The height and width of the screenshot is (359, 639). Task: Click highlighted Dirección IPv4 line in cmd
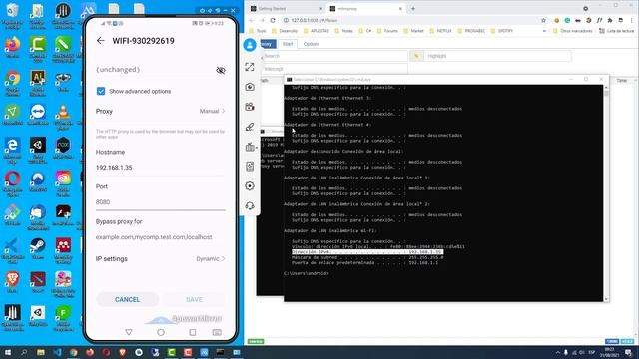(x=367, y=252)
